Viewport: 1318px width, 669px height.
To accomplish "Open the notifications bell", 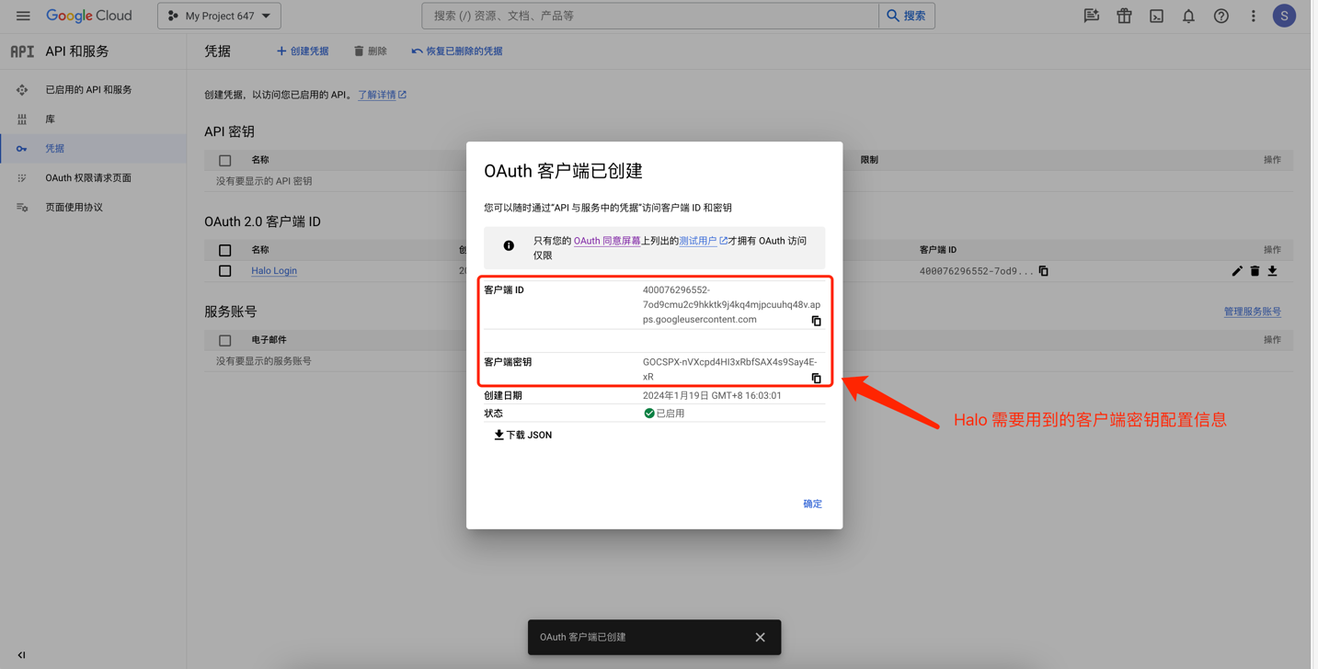I will (x=1188, y=16).
